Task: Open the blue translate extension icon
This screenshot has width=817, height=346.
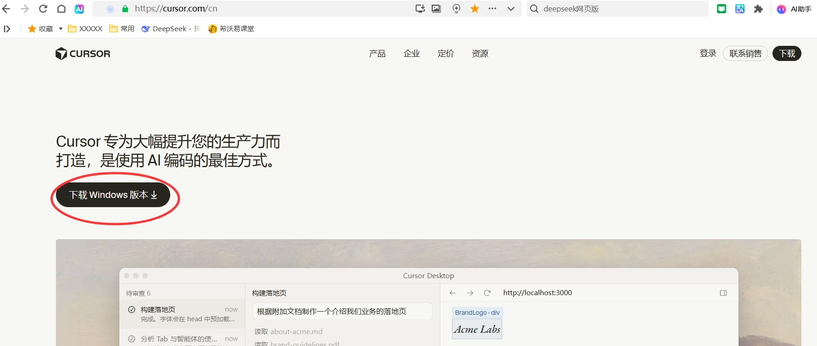Action: pos(740,9)
